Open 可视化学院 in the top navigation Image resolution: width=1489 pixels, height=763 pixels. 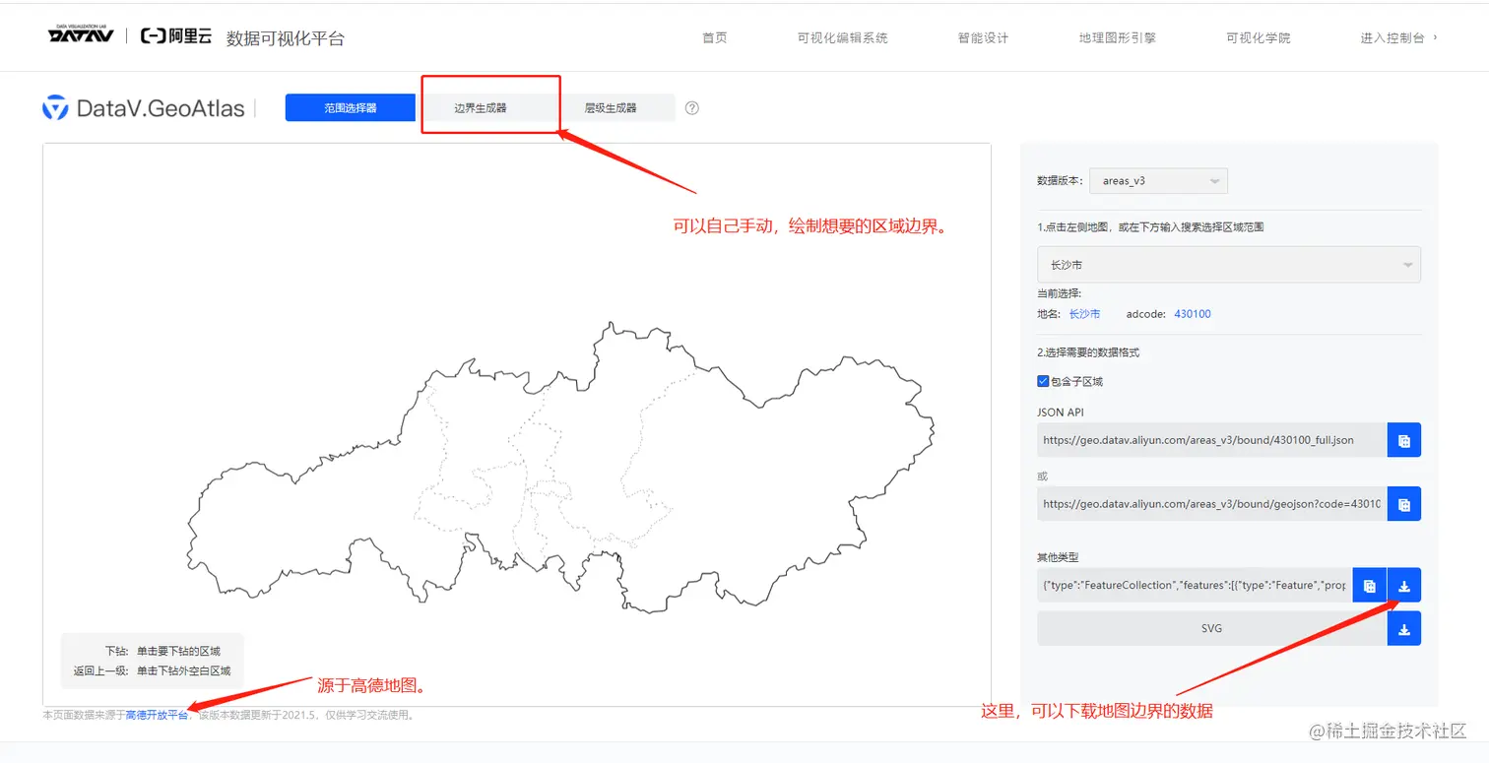pyautogui.click(x=1259, y=37)
